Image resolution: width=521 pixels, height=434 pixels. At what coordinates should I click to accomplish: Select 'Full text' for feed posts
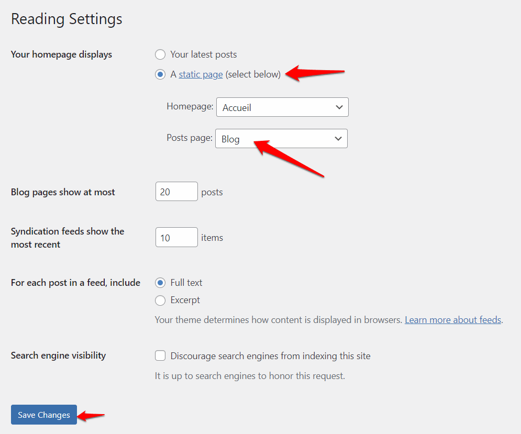(160, 283)
